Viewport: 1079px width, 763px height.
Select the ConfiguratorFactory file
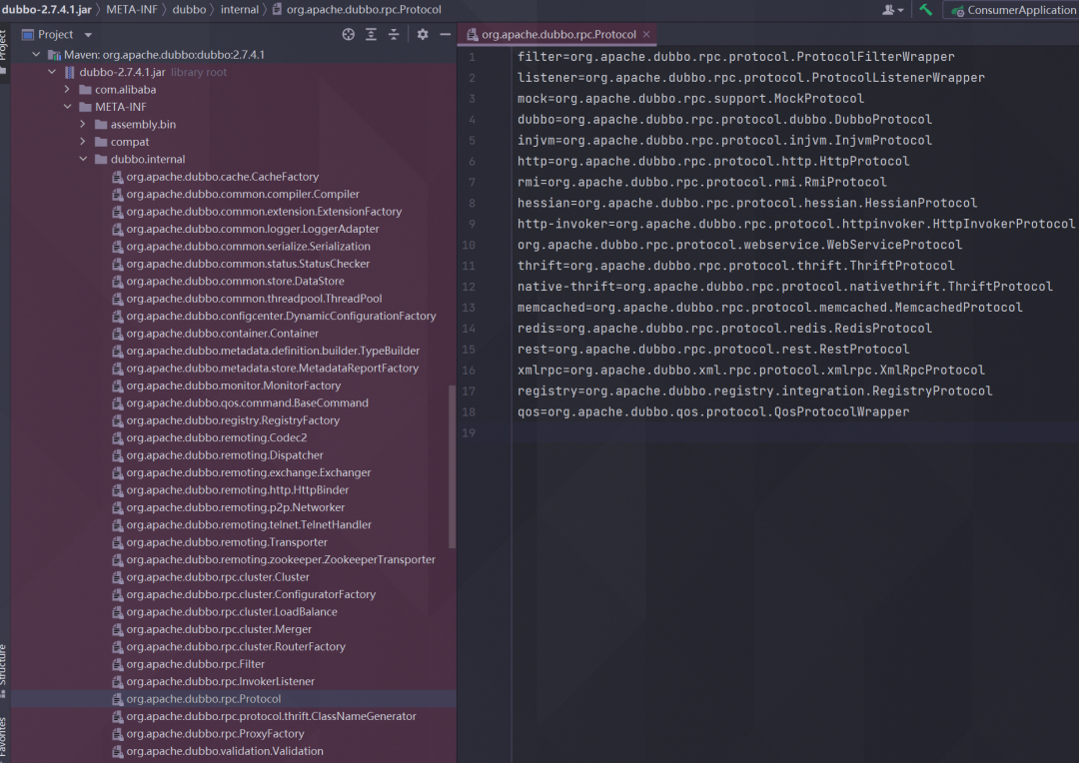[x=244, y=594]
